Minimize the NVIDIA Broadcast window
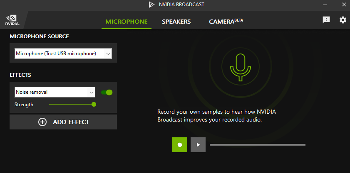The width and height of the screenshot is (350, 173). pos(324,5)
